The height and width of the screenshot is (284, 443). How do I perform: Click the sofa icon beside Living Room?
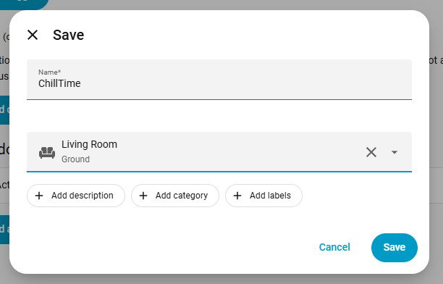click(47, 152)
